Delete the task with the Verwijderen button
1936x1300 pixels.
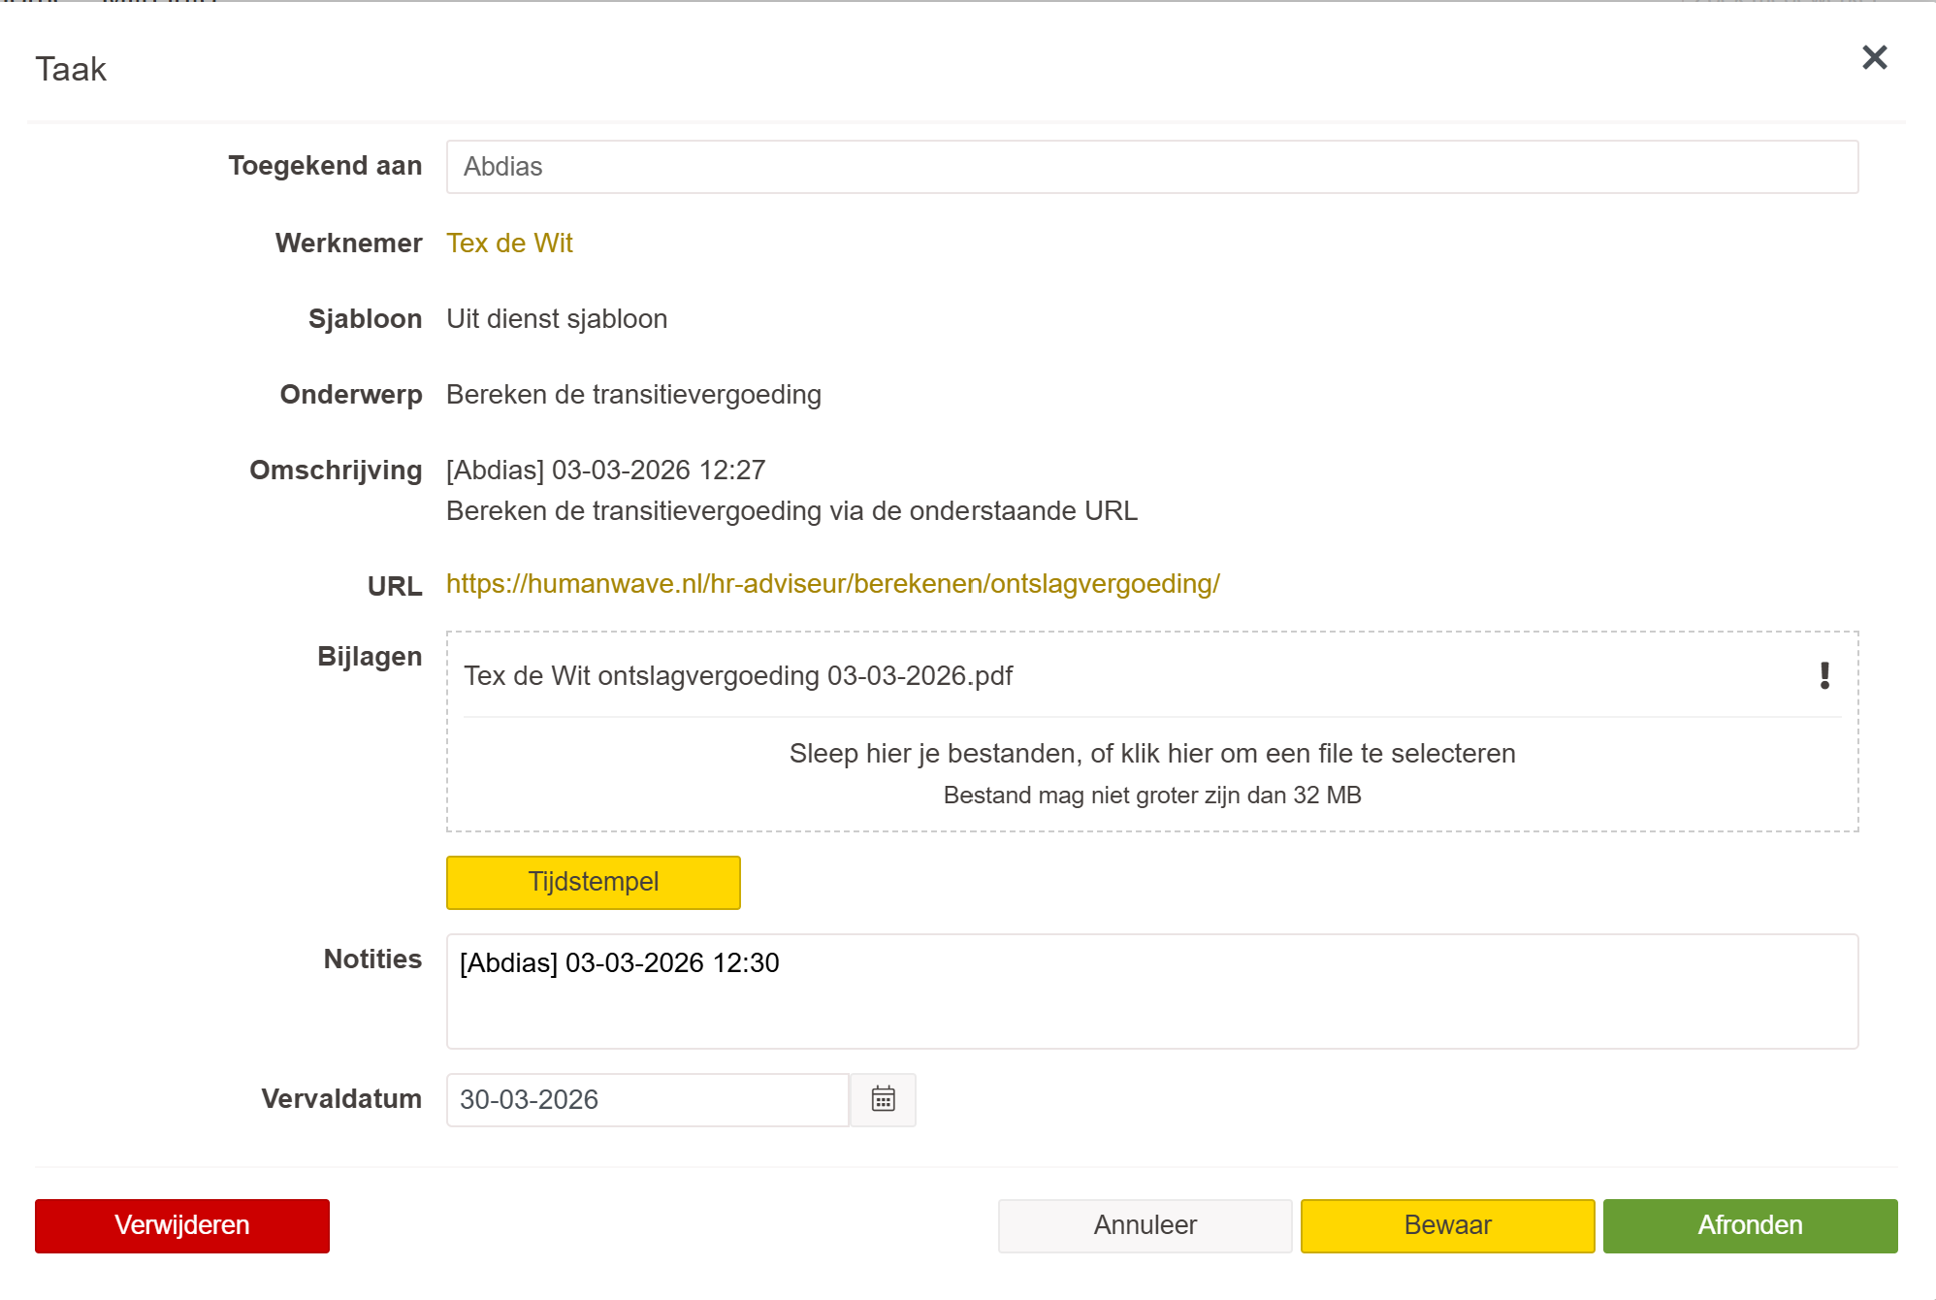pos(182,1225)
